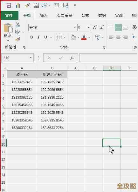
Task: Click the Enter checkmark in formula bar
Action: coord(61,58)
